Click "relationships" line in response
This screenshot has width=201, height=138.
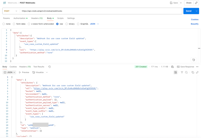click(x=31, y=131)
